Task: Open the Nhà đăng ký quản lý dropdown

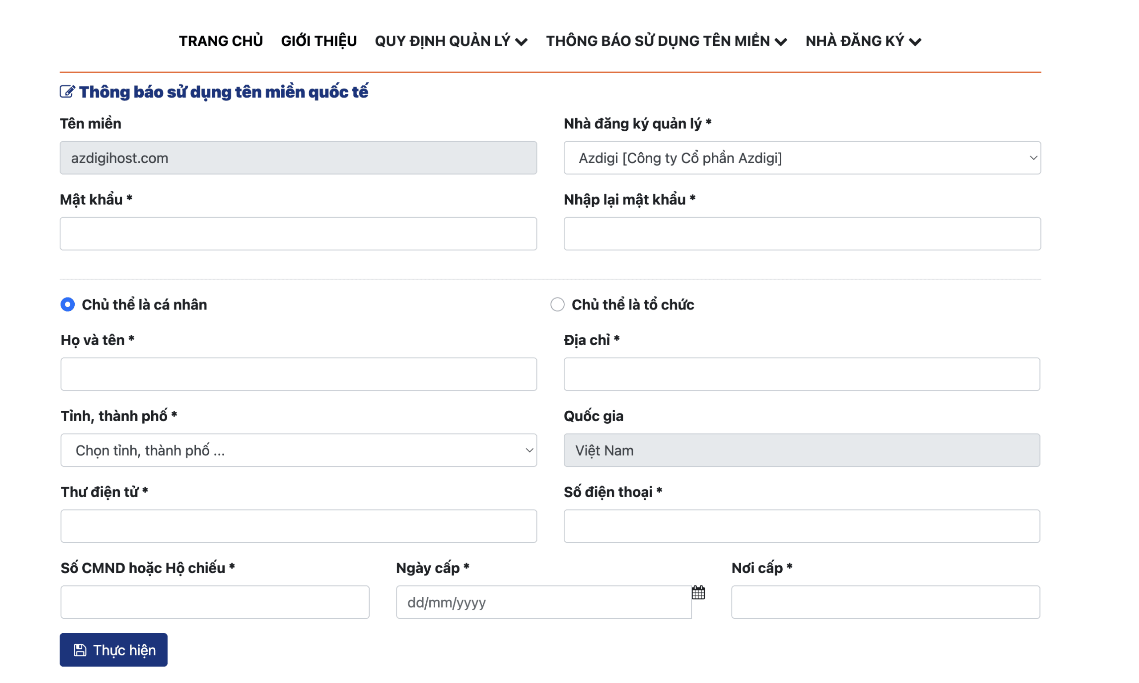Action: tap(802, 158)
